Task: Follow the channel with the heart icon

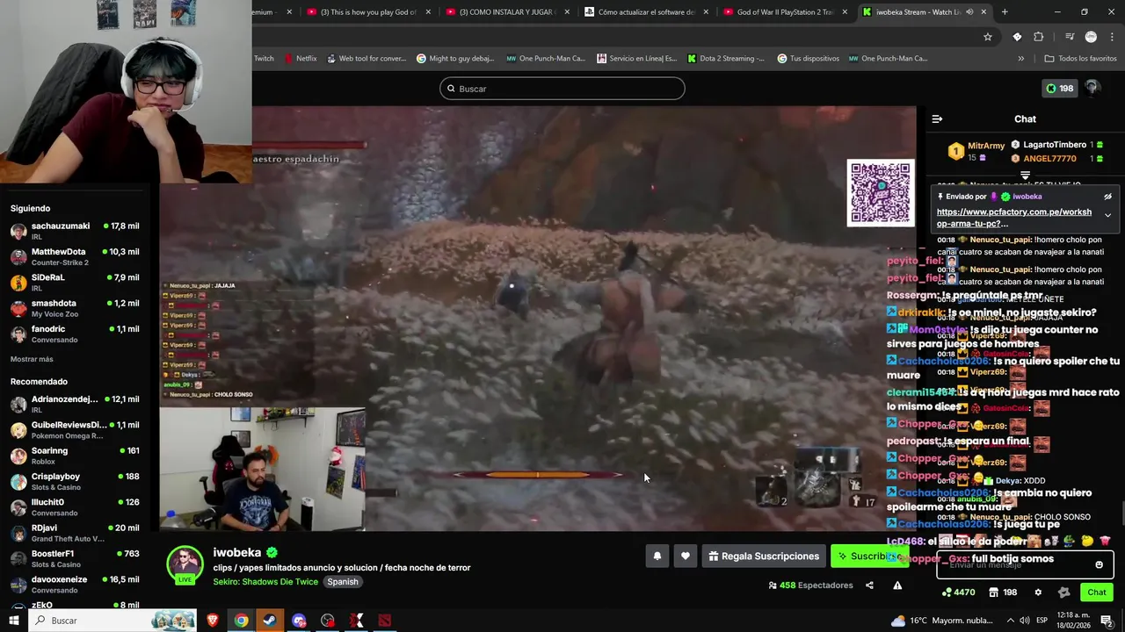Action: pos(686,556)
